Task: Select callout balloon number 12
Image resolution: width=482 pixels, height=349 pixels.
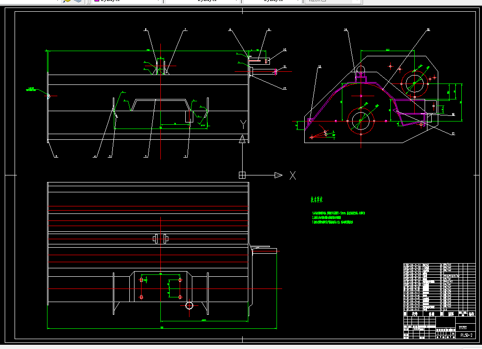Action: pyautogui.click(x=284, y=88)
